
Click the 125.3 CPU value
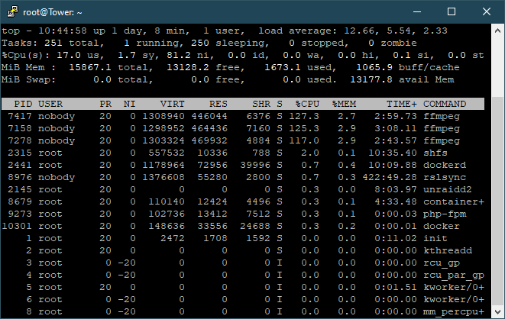(304, 128)
